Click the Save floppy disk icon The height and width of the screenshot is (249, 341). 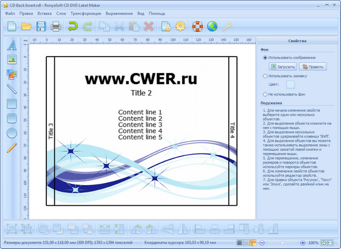pyautogui.click(x=41, y=26)
